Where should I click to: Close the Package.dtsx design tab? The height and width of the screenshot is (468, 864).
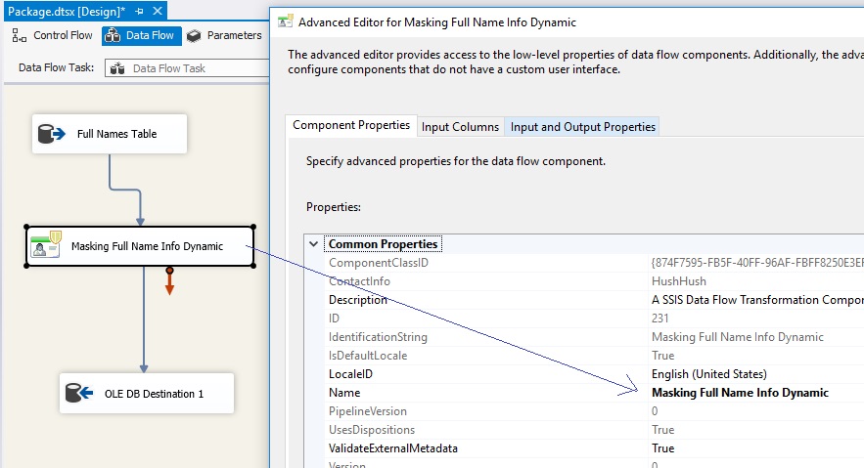tap(158, 11)
